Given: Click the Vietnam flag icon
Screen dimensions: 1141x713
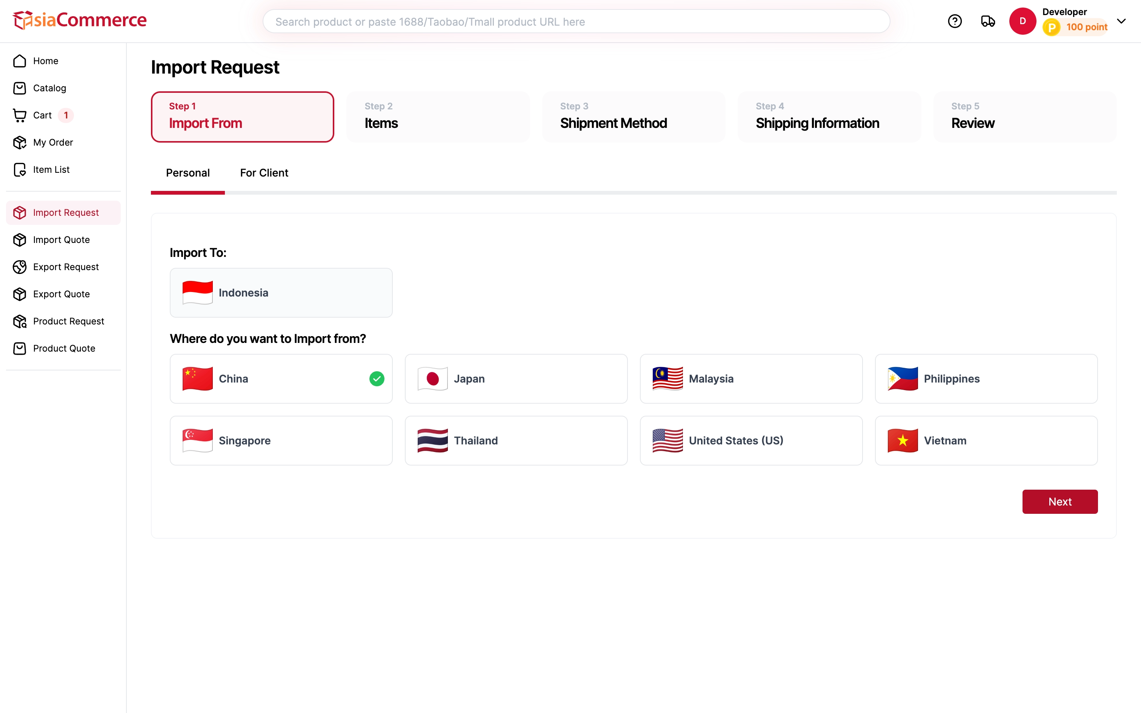Looking at the screenshot, I should click(x=903, y=441).
